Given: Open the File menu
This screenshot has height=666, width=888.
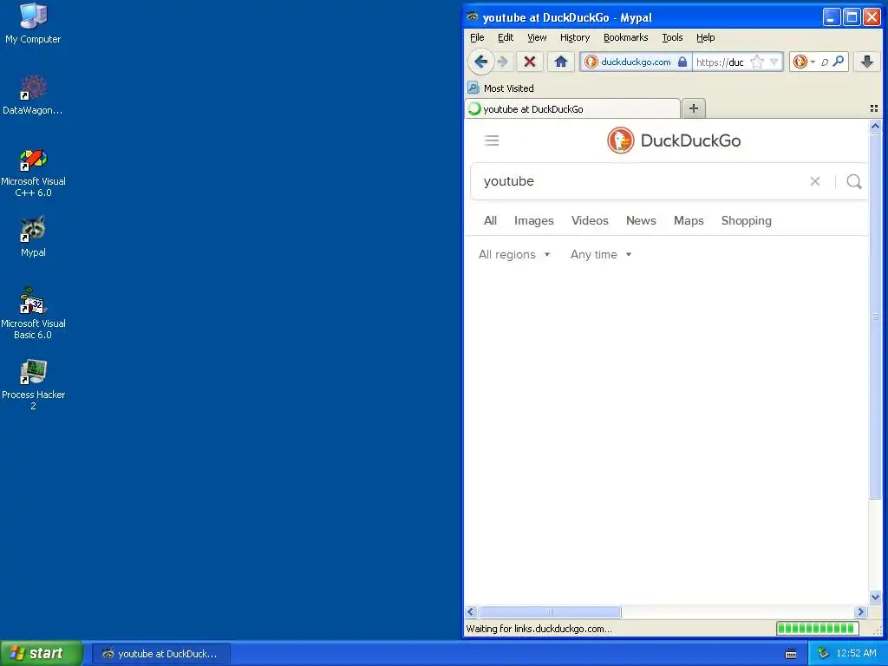Looking at the screenshot, I should tap(477, 37).
